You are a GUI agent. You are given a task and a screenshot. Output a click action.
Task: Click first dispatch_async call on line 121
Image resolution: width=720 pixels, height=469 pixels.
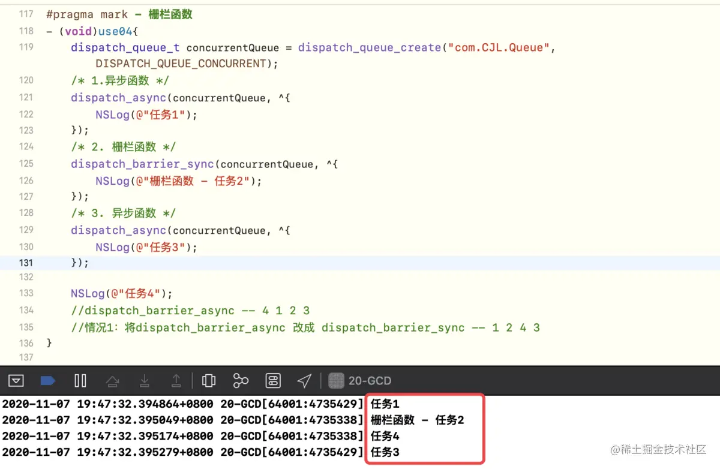[119, 97]
